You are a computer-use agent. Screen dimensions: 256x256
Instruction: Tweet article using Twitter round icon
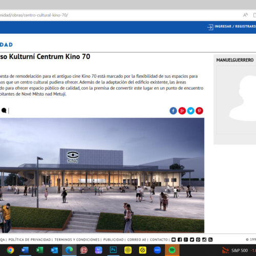pyautogui.click(x=190, y=111)
